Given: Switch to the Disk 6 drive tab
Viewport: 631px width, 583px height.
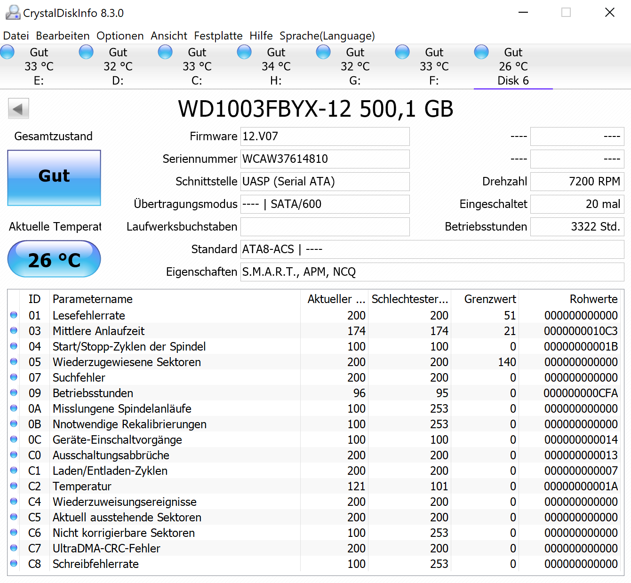Looking at the screenshot, I should point(513,66).
